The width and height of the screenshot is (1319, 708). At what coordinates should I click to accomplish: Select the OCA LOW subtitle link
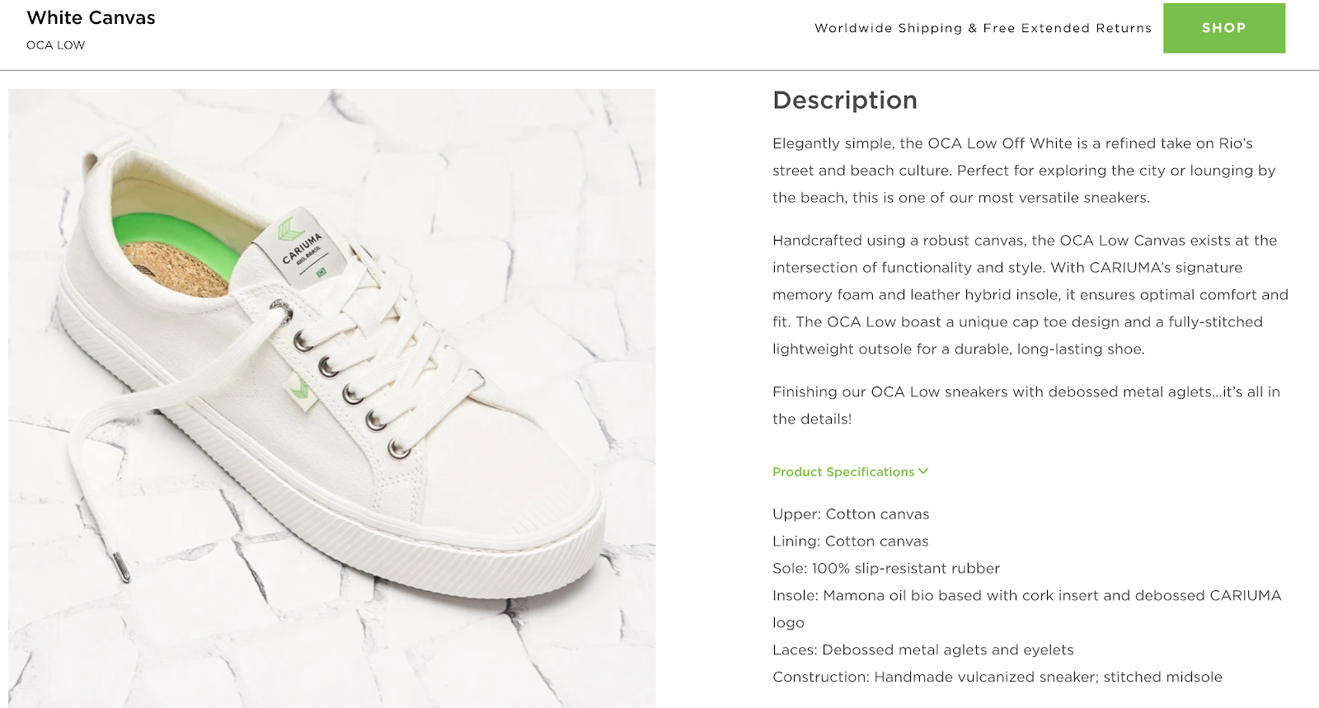pyautogui.click(x=55, y=45)
